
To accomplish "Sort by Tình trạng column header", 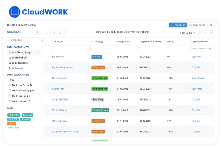I will pos(98,42).
